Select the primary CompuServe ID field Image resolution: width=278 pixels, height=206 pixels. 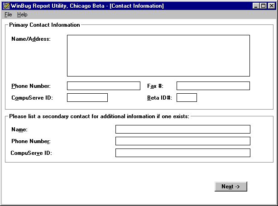point(87,97)
